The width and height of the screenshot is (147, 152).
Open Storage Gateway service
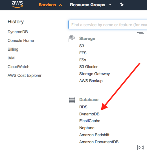pos(95,74)
